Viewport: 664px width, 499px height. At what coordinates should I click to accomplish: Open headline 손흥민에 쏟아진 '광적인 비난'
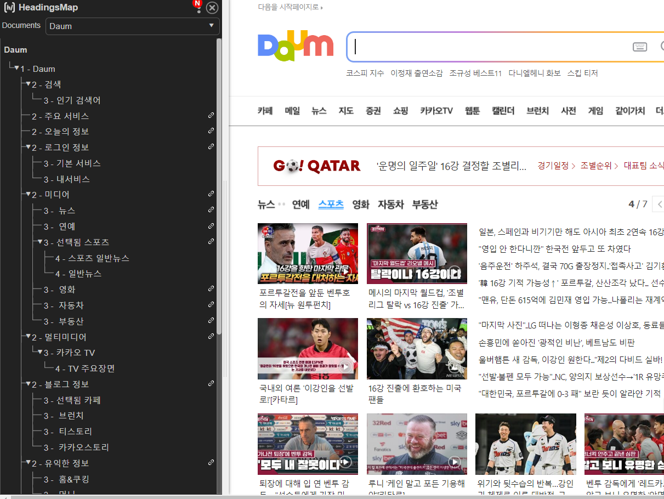(x=557, y=343)
